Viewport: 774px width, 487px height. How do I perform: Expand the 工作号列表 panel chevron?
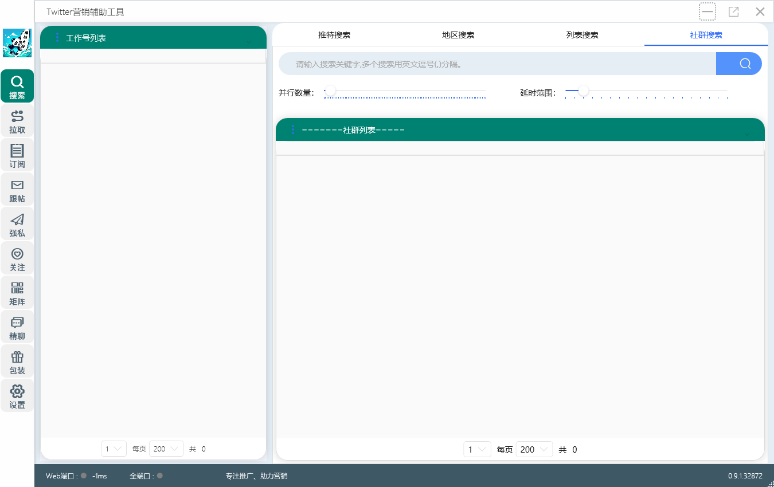click(249, 42)
